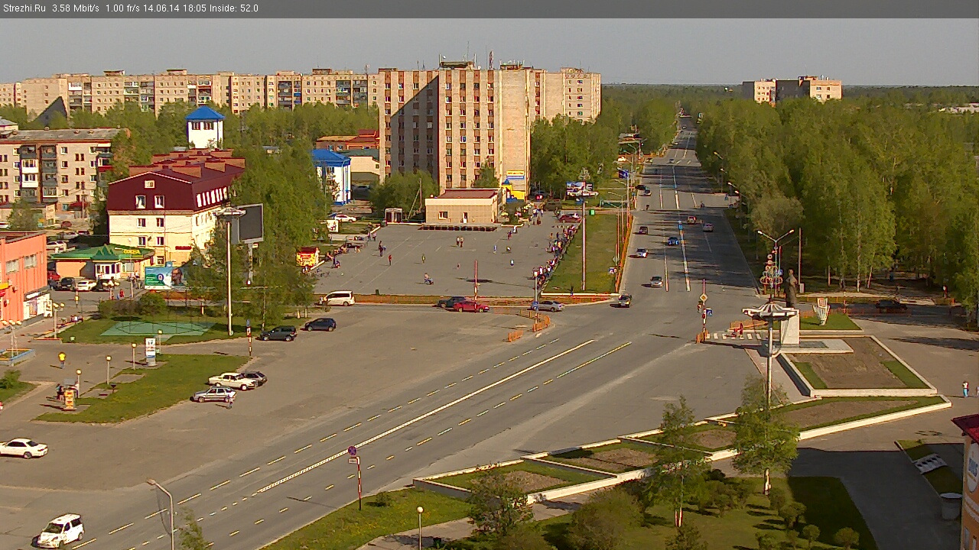This screenshot has height=550, width=979.
Task: Click the 18:05 time stamp
Action: click(196, 8)
